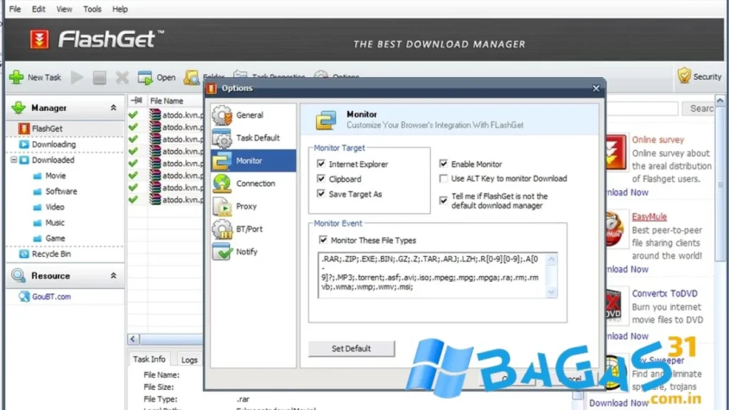Click the Set Default button
729x410 pixels.
click(x=351, y=348)
